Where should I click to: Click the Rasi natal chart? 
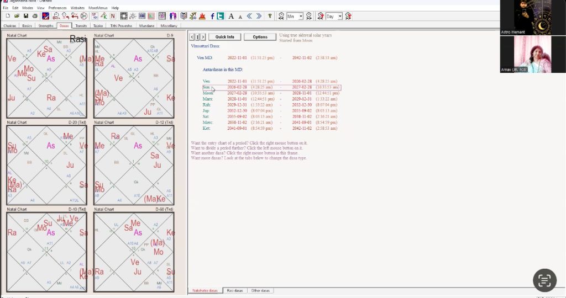point(46,78)
